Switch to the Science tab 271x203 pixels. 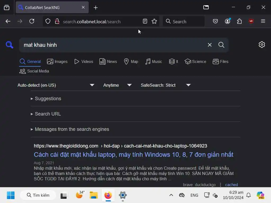click(x=195, y=61)
